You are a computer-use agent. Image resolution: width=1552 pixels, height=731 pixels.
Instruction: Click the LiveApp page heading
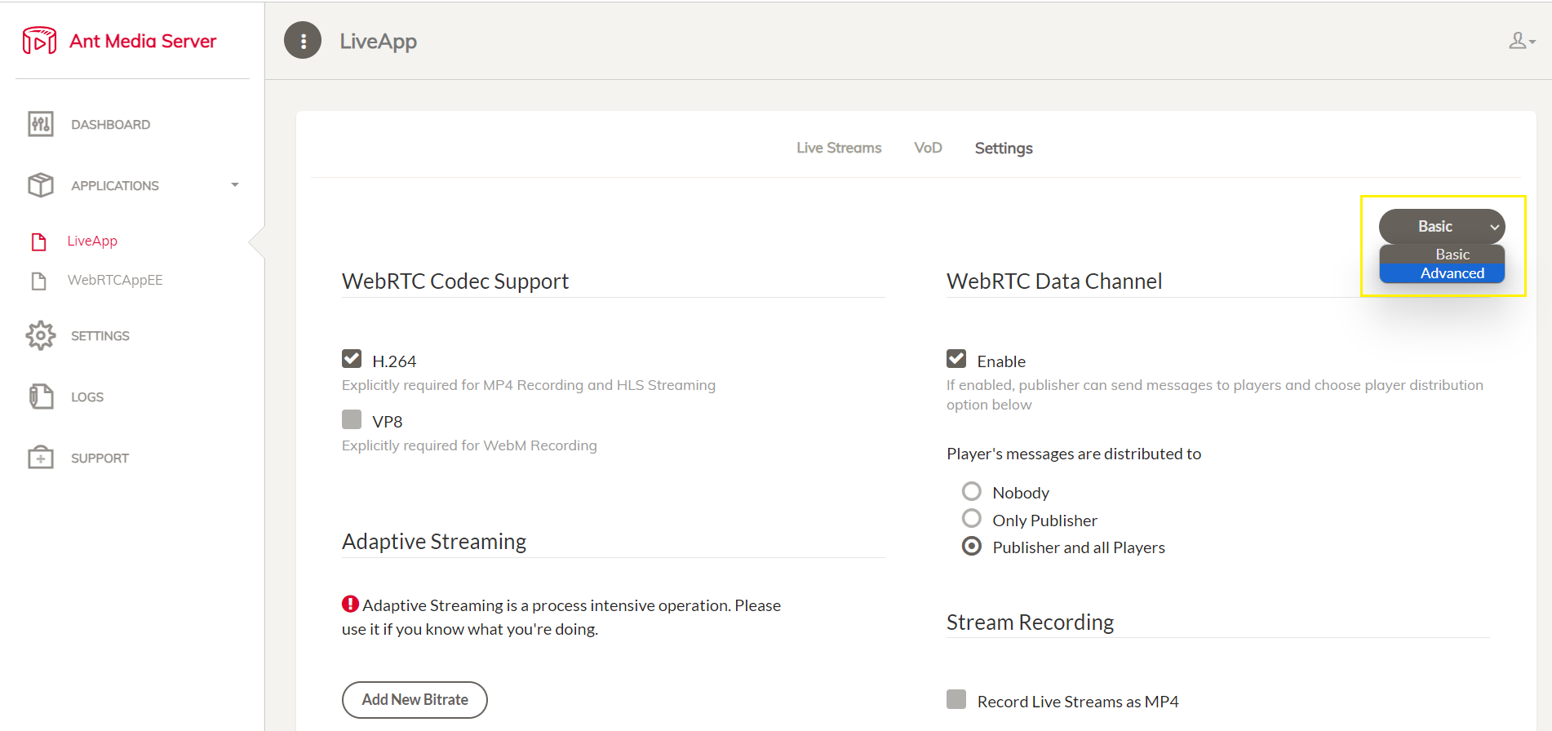pos(378,42)
